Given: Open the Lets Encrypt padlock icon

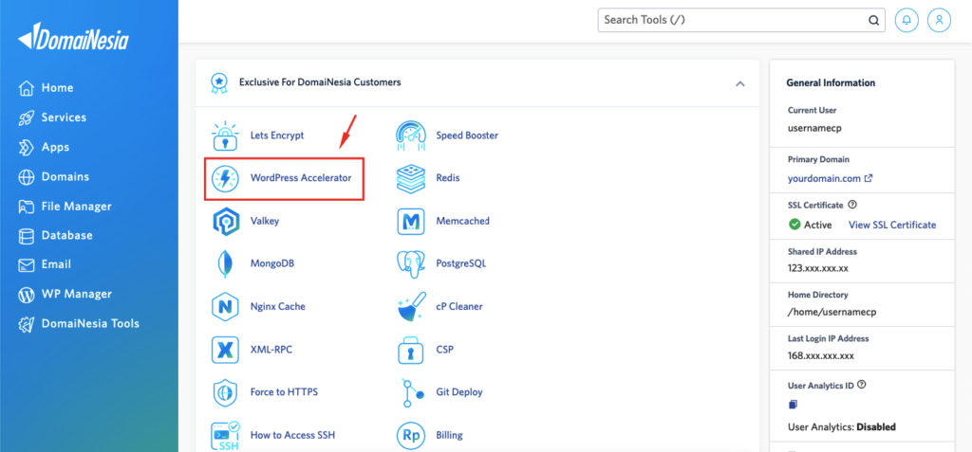Looking at the screenshot, I should pyautogui.click(x=224, y=135).
